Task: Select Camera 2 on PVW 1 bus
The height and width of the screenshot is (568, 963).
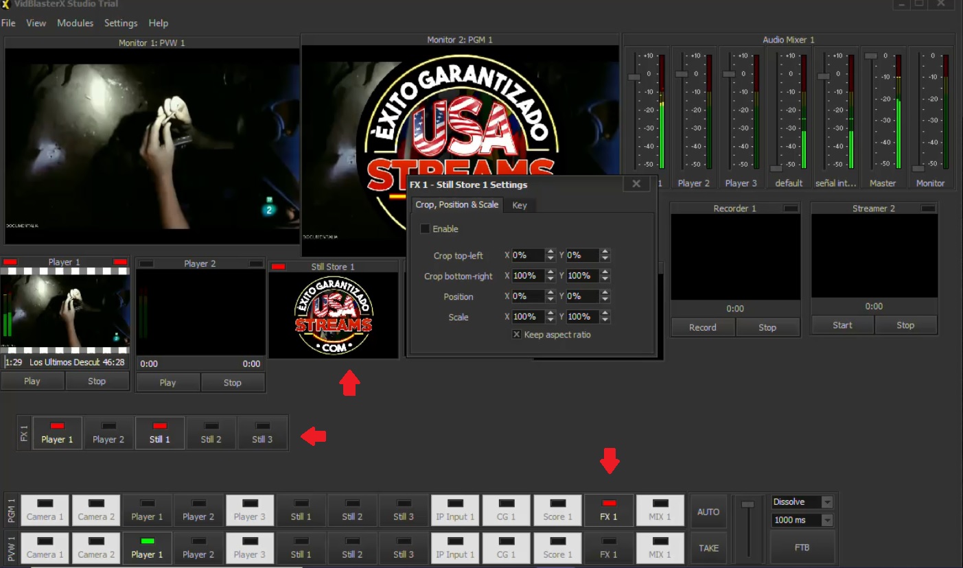Action: tap(96, 548)
